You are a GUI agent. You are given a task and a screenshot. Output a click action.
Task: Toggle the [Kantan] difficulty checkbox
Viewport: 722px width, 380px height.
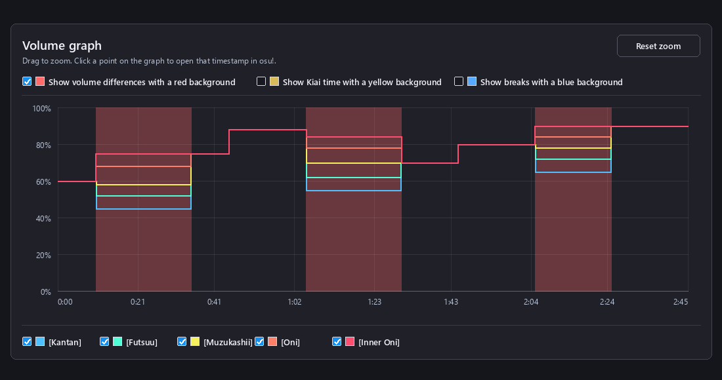click(27, 341)
